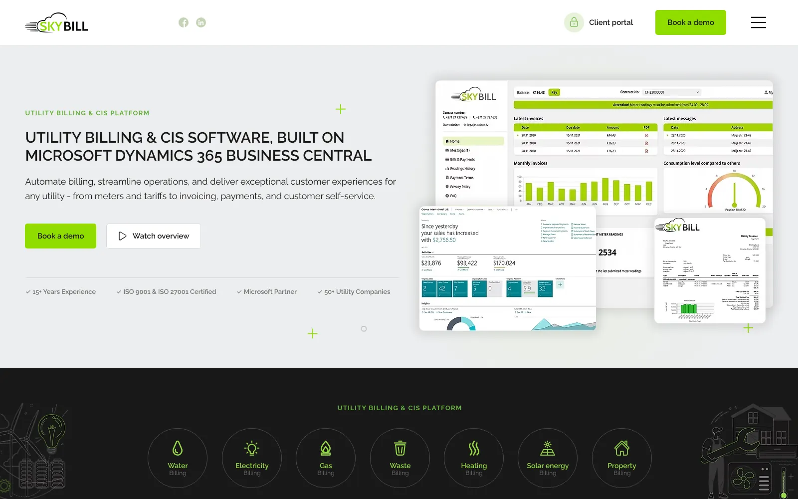The width and height of the screenshot is (798, 499).
Task: Select the Water Billing droplet icon
Action: (178, 448)
